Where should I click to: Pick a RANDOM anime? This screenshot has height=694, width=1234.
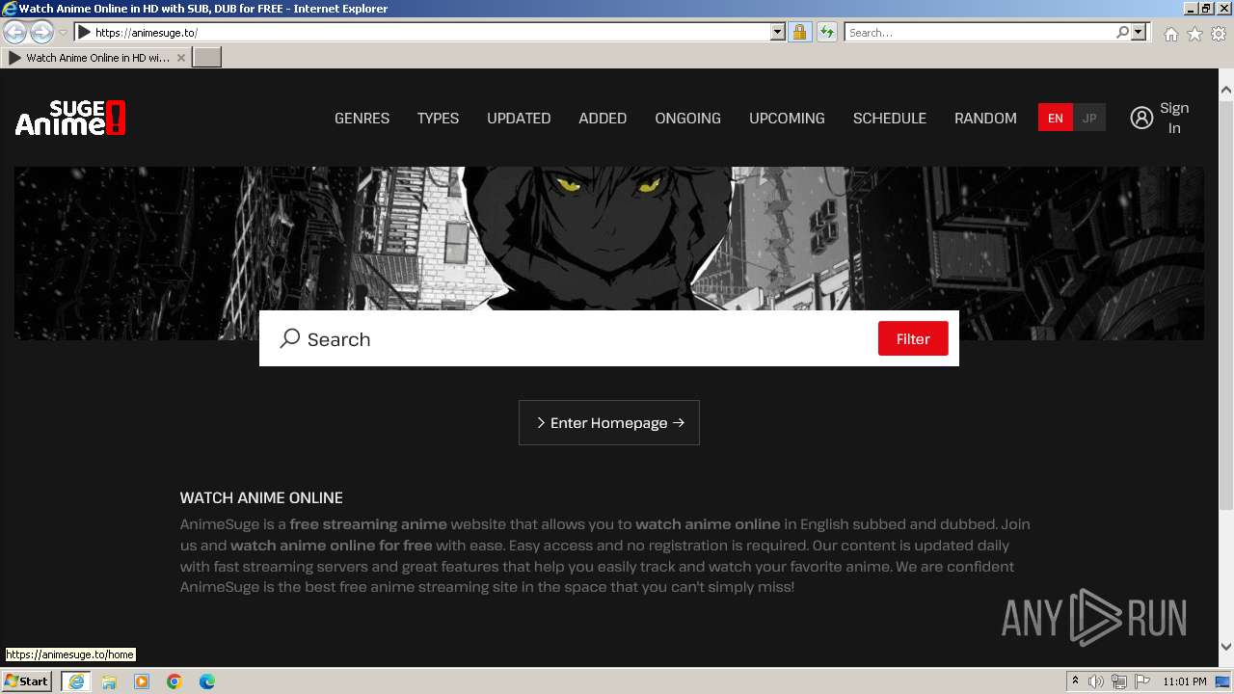985,118
